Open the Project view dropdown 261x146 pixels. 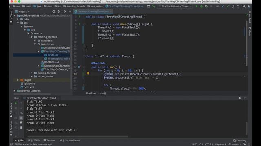click(22, 11)
